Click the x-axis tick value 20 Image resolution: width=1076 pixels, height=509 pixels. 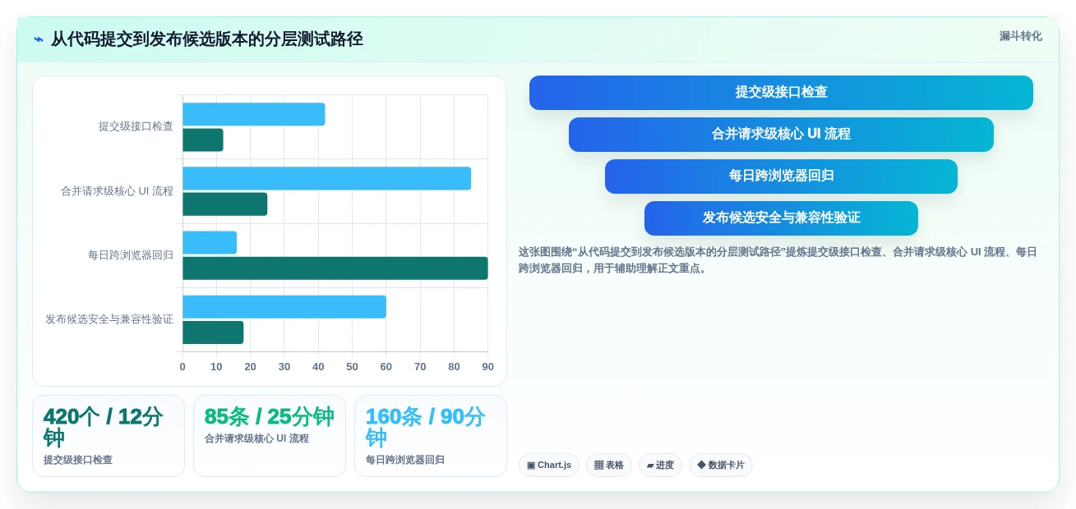coord(250,367)
